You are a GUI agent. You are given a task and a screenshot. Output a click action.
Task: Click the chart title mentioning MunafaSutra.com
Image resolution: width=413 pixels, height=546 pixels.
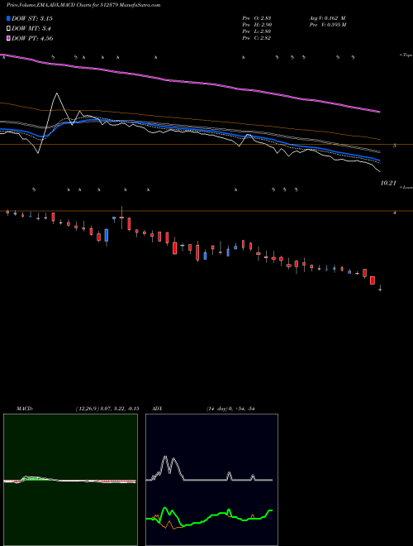tap(83, 5)
